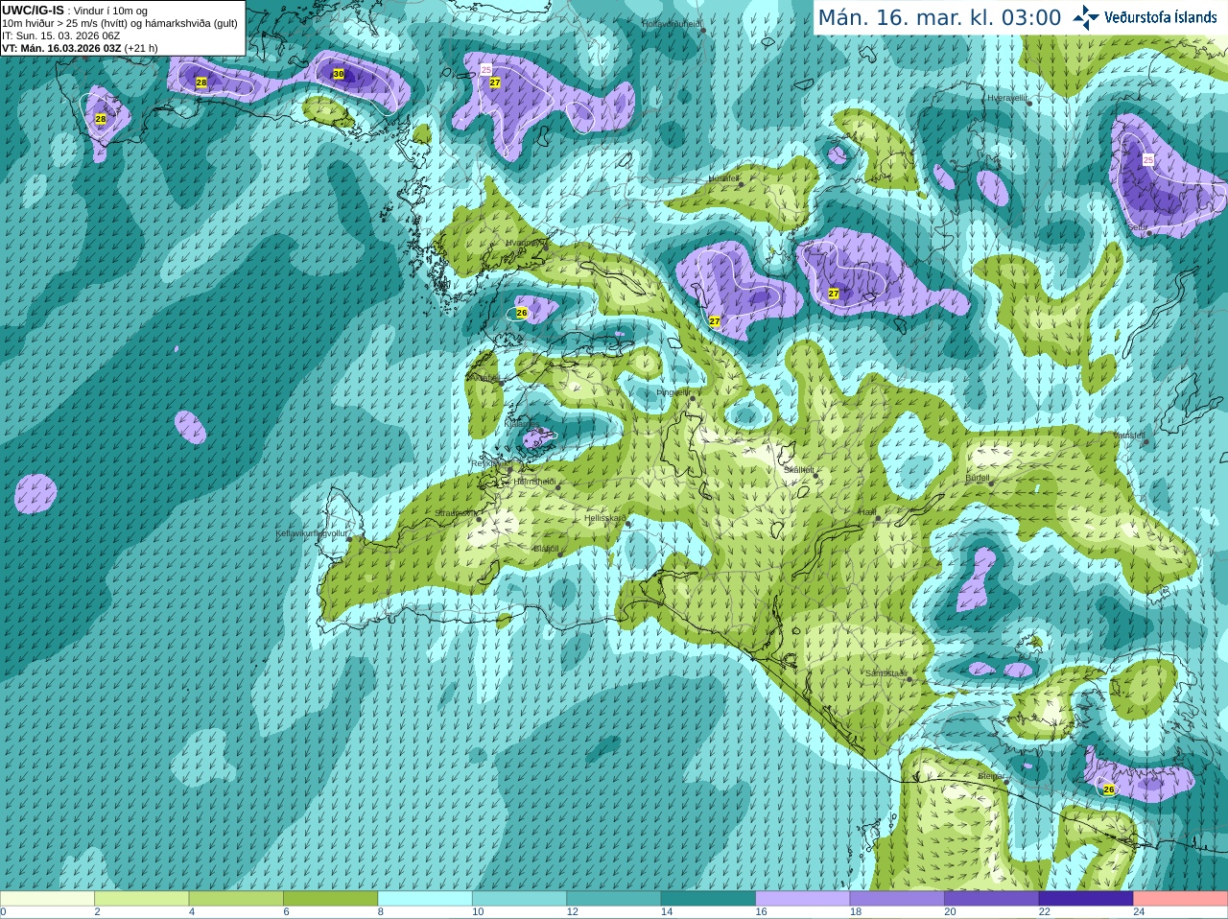Click the Holtavörðuheiði station label
The width and height of the screenshot is (1228, 919).
click(x=672, y=23)
